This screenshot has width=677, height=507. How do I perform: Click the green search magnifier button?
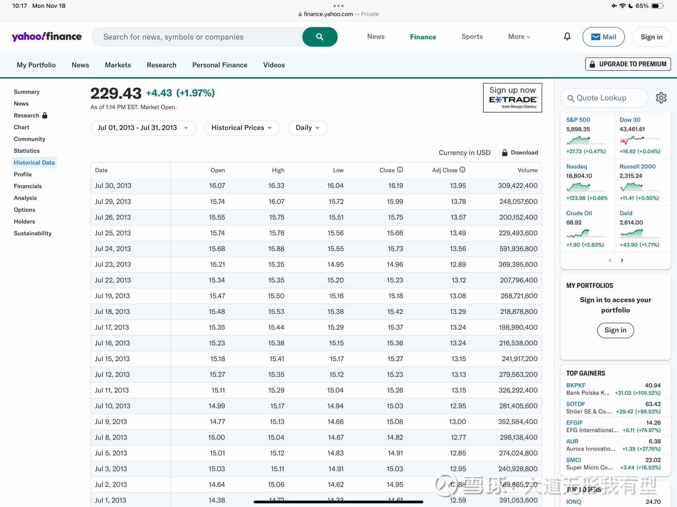tap(320, 37)
